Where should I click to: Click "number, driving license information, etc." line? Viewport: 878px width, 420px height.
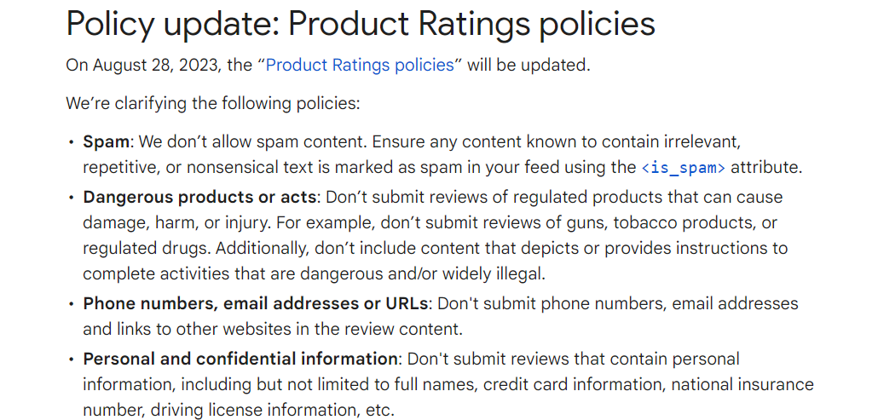(x=239, y=410)
